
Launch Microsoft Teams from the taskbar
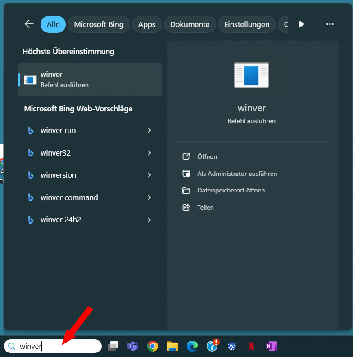133,346
